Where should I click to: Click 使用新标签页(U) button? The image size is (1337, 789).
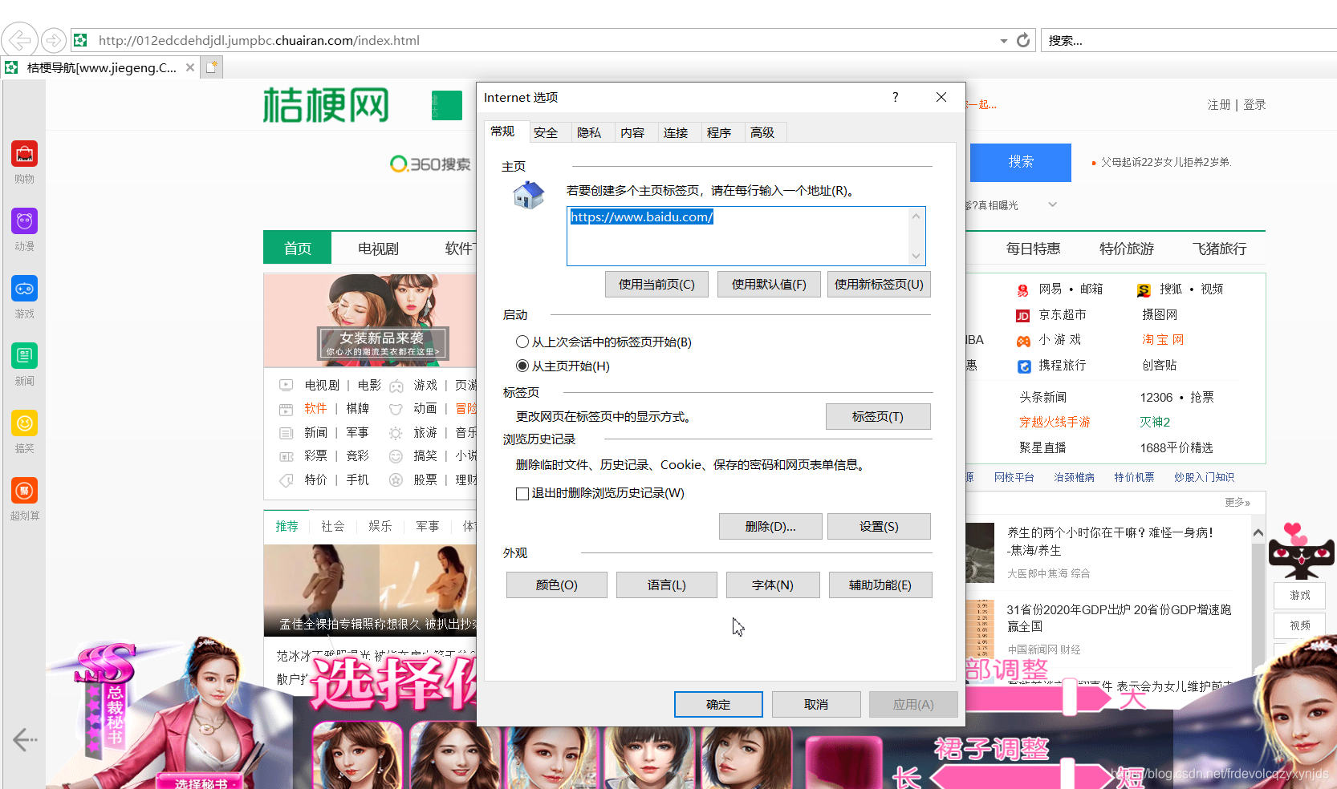[x=879, y=285]
